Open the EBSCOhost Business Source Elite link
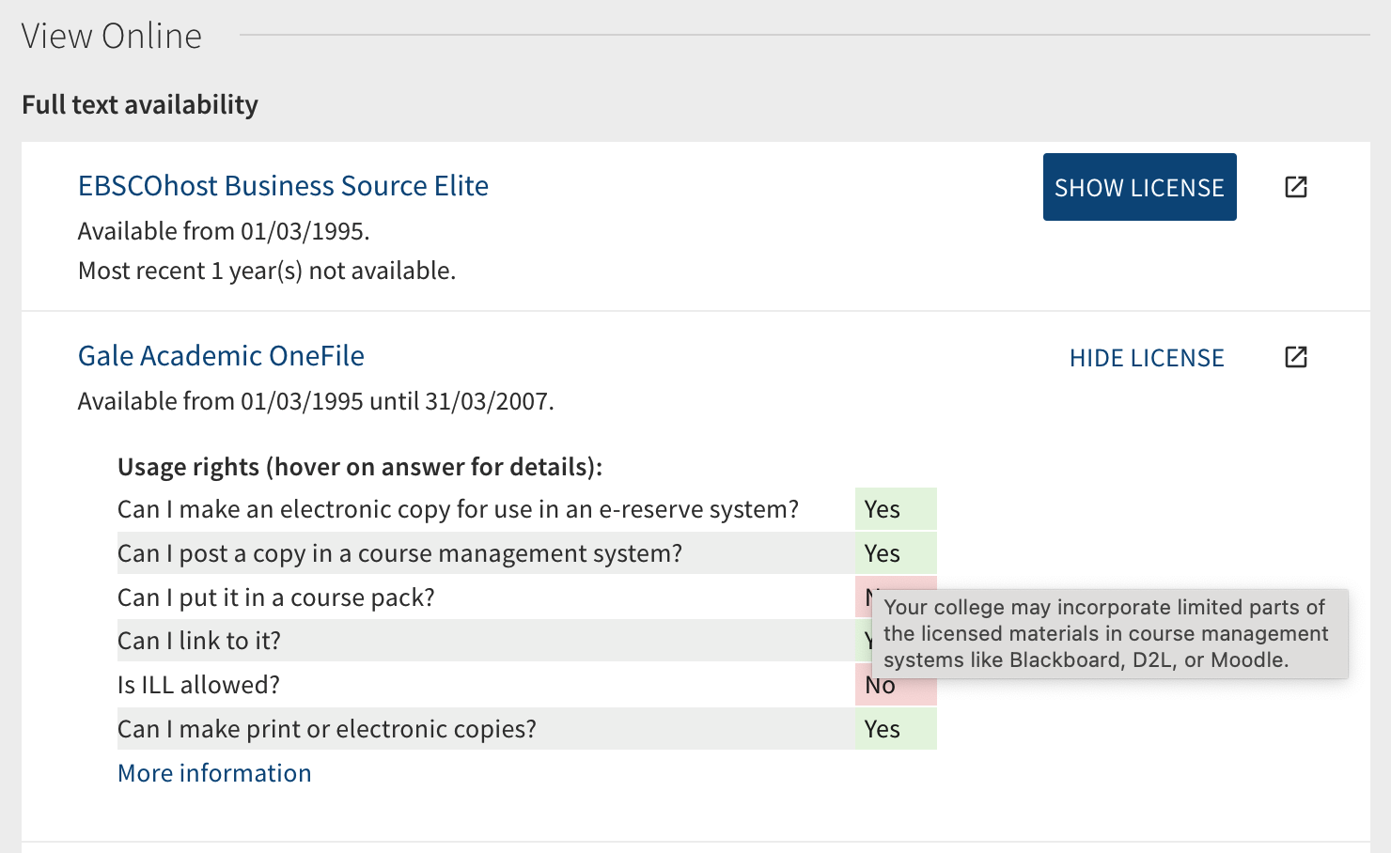 point(283,186)
